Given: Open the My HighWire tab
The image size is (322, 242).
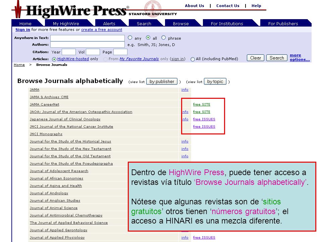Looking at the screenshot, I should [66, 24].
